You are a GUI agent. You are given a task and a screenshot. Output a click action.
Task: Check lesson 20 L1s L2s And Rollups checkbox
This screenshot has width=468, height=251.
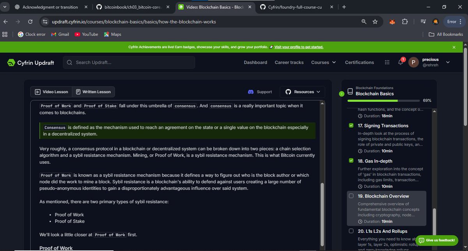click(x=351, y=231)
